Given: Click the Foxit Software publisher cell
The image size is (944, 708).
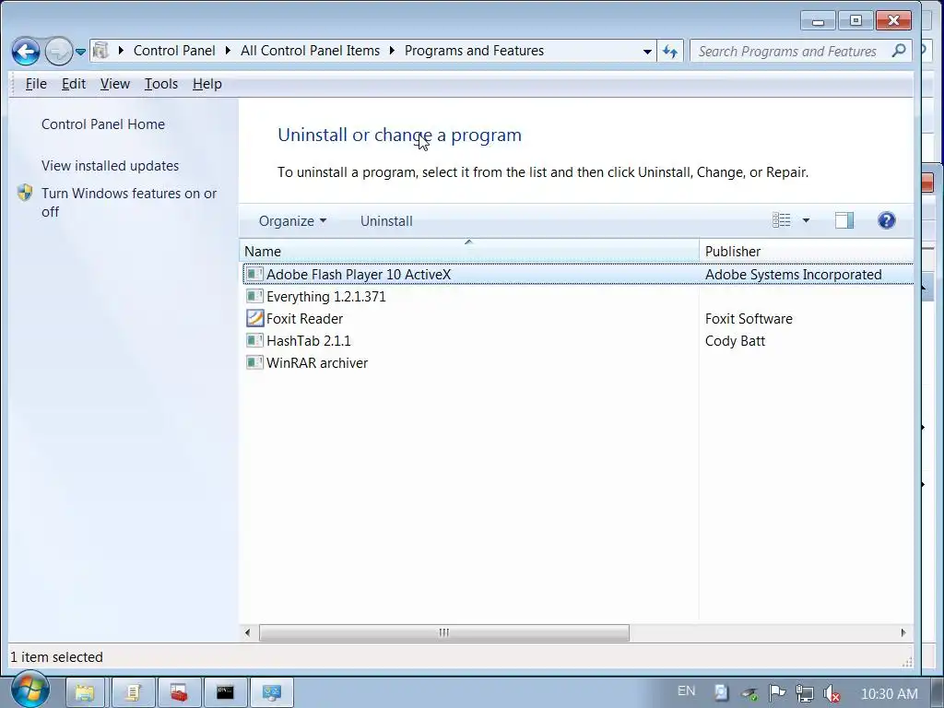Looking at the screenshot, I should pyautogui.click(x=749, y=318).
